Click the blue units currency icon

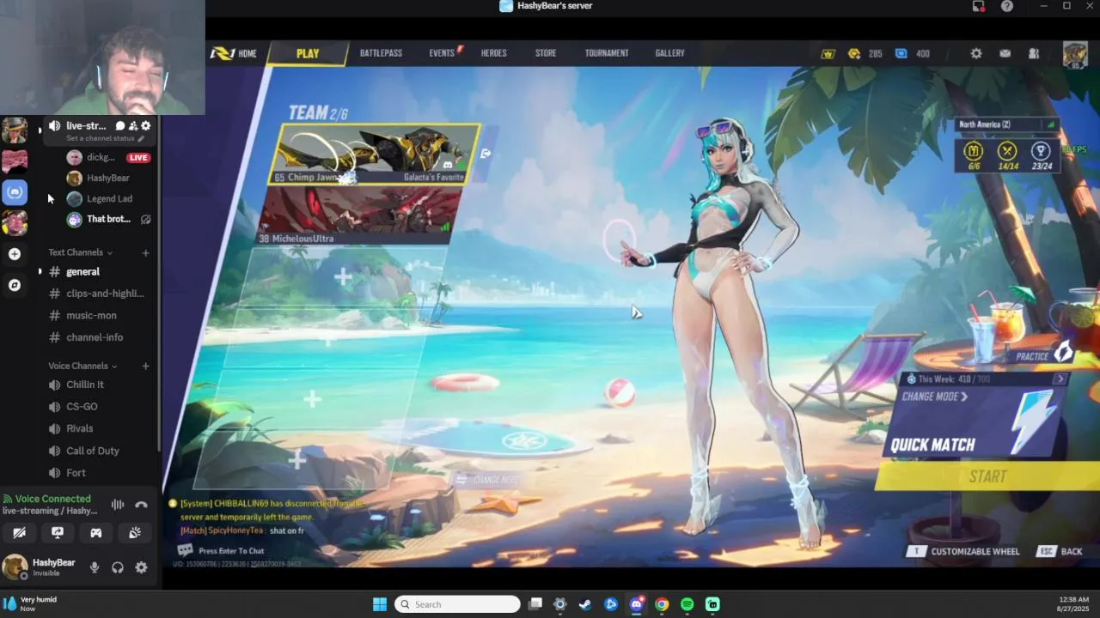point(901,53)
